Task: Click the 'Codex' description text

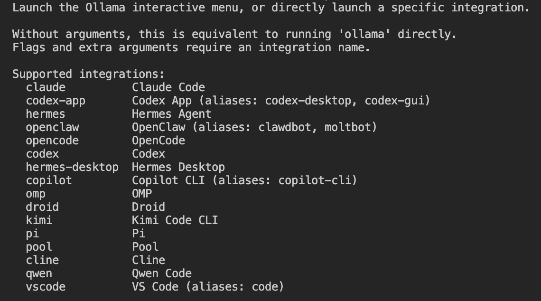Action: [x=149, y=154]
